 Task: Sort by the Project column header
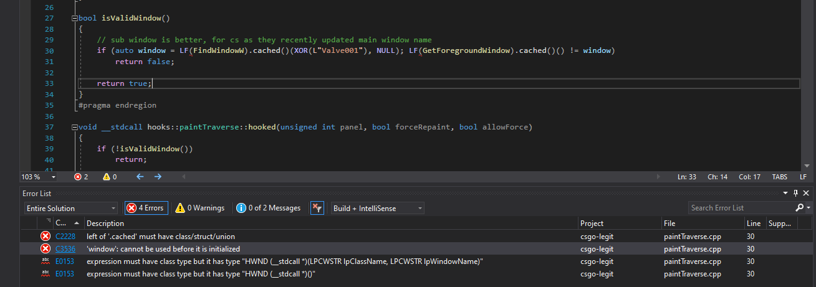pos(620,223)
